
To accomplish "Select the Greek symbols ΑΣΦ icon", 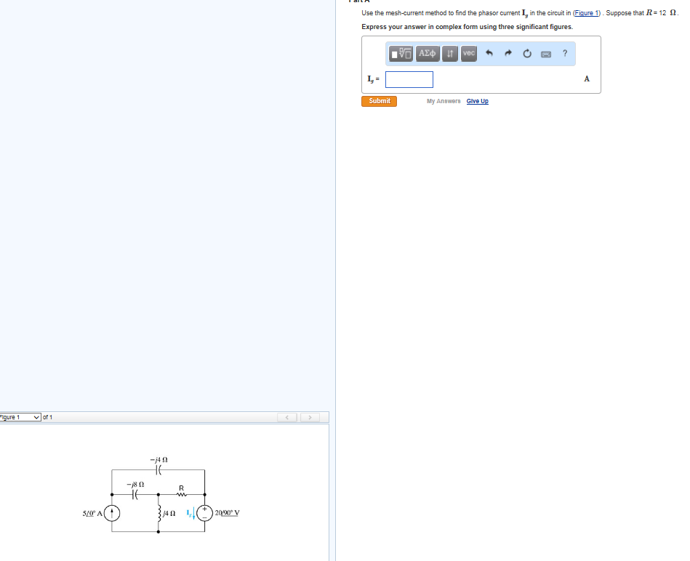I will [428, 53].
